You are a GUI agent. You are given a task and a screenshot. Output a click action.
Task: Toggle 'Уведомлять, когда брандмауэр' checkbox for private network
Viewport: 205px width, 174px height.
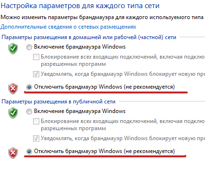tap(36, 74)
